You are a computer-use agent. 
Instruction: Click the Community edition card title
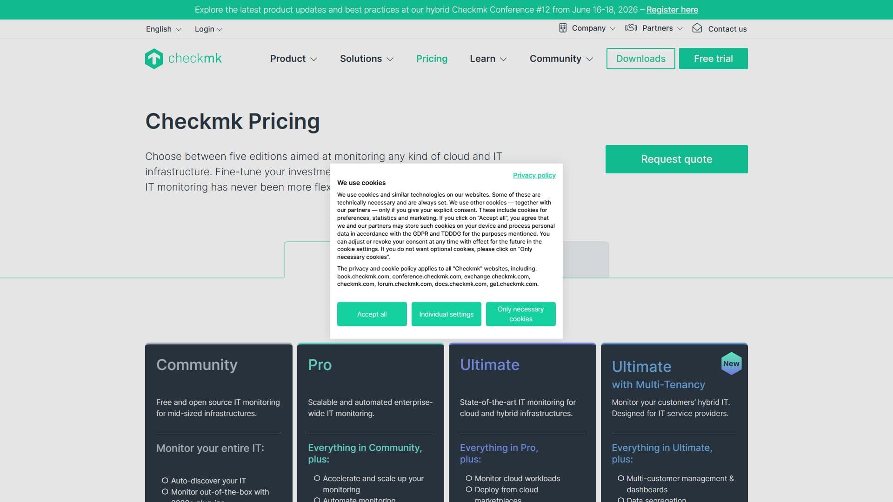point(197,365)
